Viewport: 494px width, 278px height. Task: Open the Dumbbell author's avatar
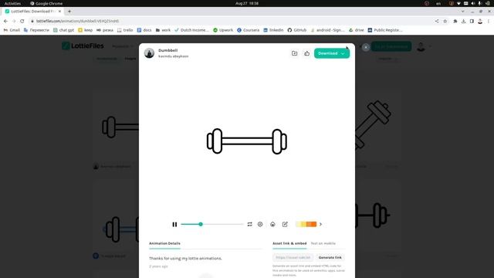149,53
